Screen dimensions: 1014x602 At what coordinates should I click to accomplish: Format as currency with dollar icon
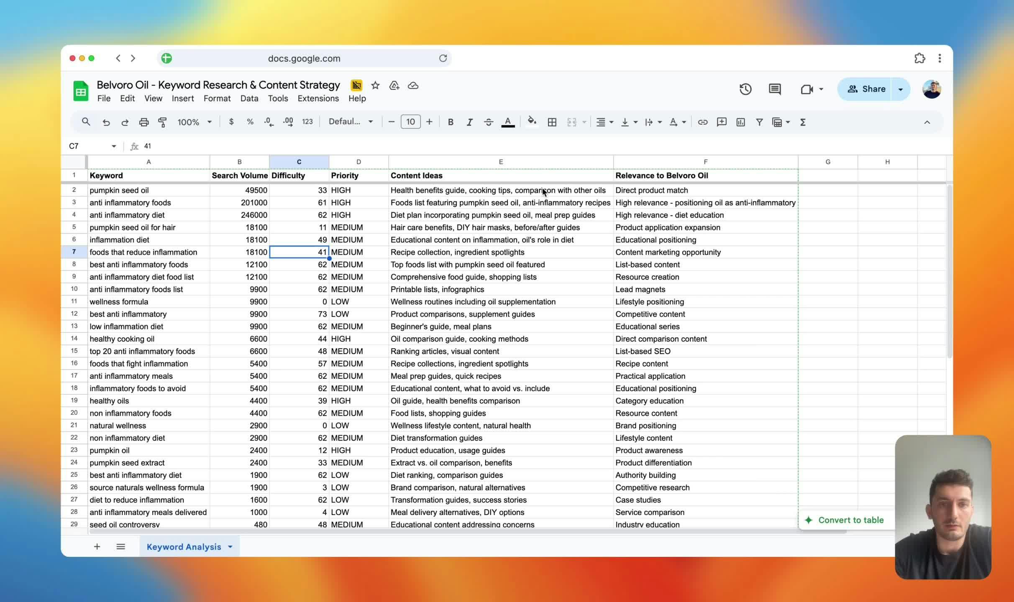[231, 122]
